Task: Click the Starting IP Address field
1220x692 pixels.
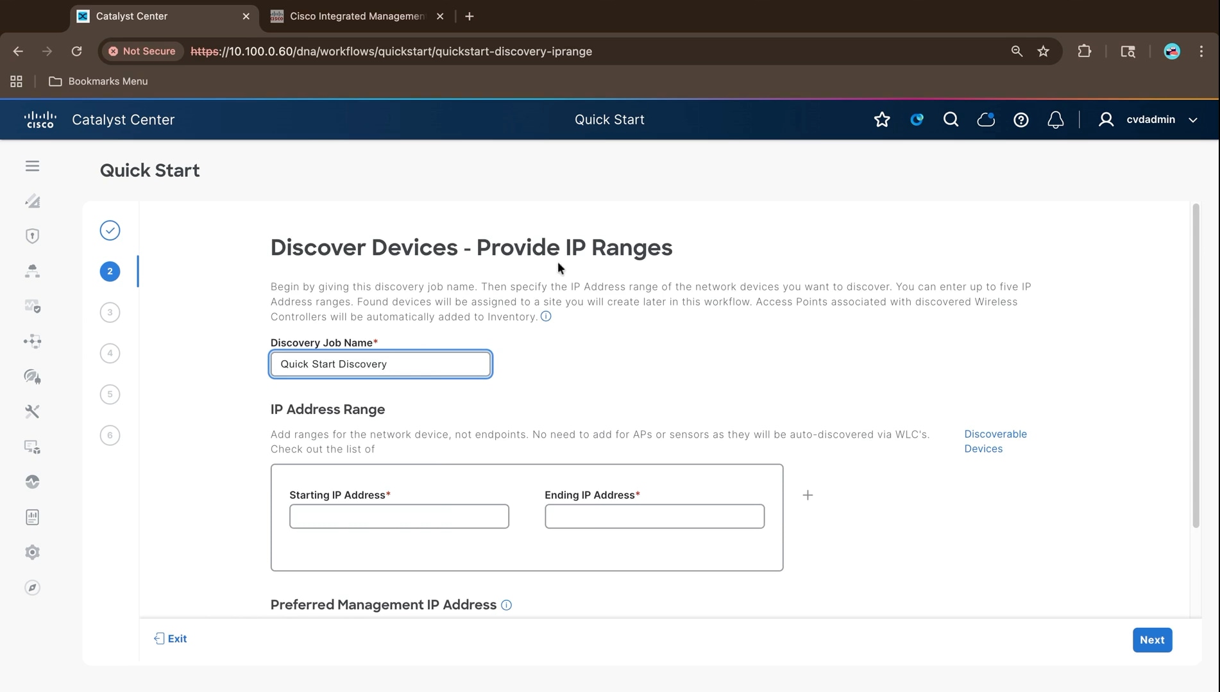Action: pyautogui.click(x=399, y=516)
